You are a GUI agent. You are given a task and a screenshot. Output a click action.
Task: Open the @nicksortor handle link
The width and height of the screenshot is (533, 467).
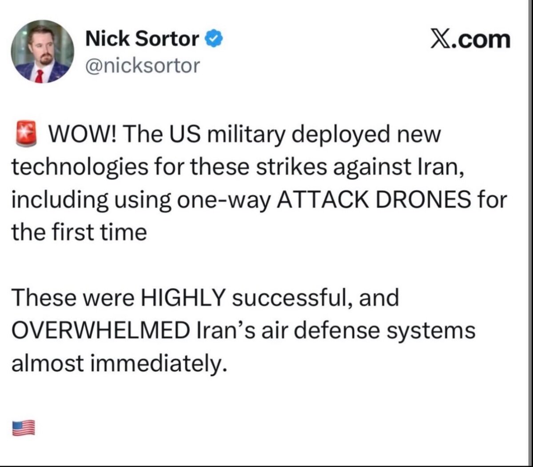(x=142, y=66)
